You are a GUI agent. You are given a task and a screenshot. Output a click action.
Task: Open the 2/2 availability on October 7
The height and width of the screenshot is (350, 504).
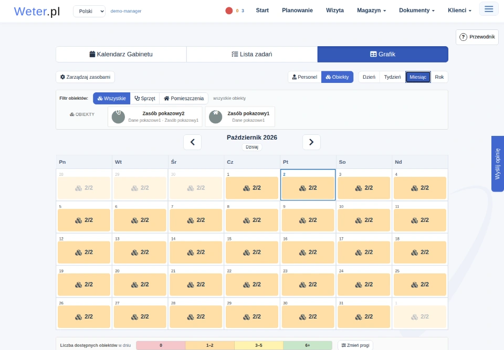click(196, 220)
